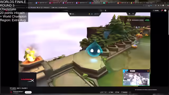Open YouTube notifications bell
The image size is (169, 95).
tap(162, 11)
